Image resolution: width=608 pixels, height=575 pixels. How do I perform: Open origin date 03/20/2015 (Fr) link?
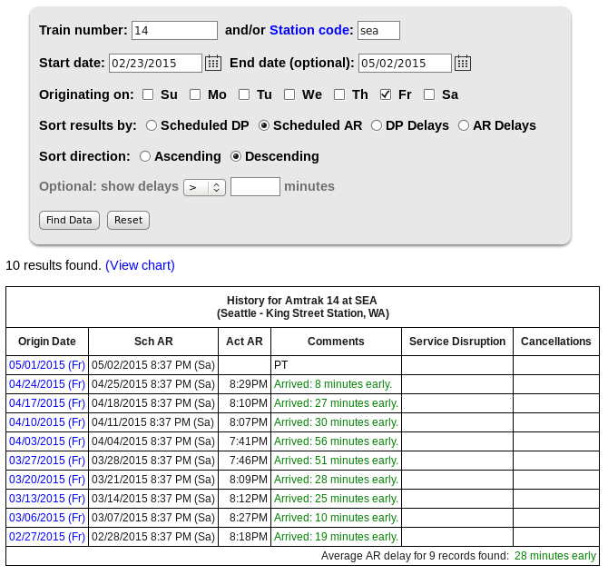pos(47,479)
